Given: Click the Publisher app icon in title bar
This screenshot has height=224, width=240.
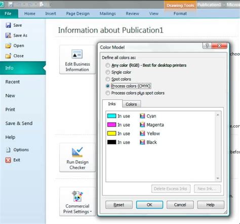Looking at the screenshot, I should pos(2,5).
